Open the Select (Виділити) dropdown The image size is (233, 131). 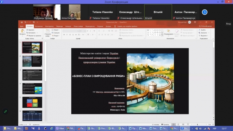pyautogui.click(x=203, y=36)
